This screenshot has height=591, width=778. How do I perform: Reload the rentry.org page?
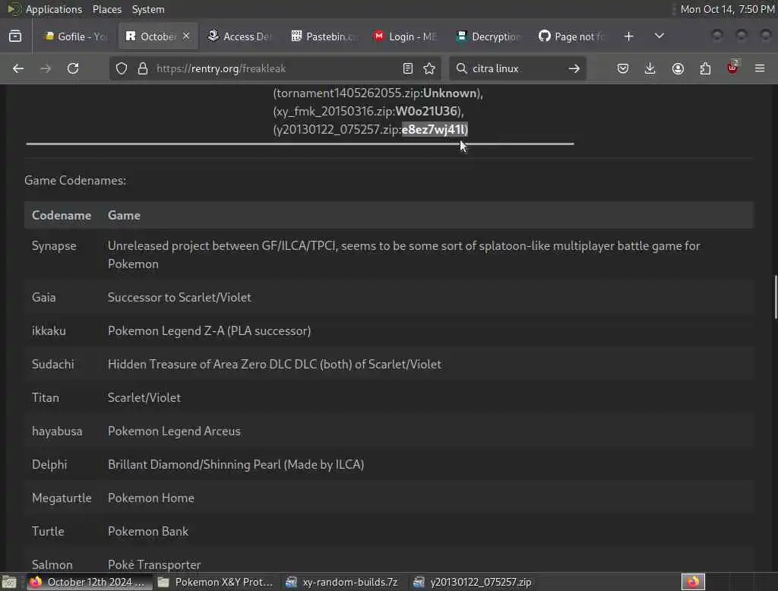click(x=73, y=68)
